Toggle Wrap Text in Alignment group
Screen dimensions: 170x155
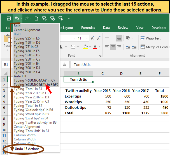pos(150,38)
